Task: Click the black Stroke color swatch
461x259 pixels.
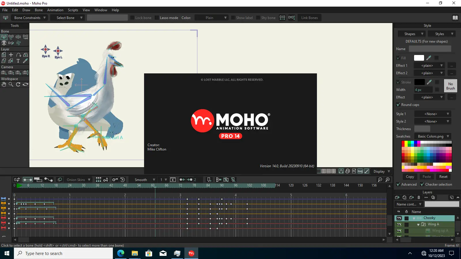Action: click(420, 82)
